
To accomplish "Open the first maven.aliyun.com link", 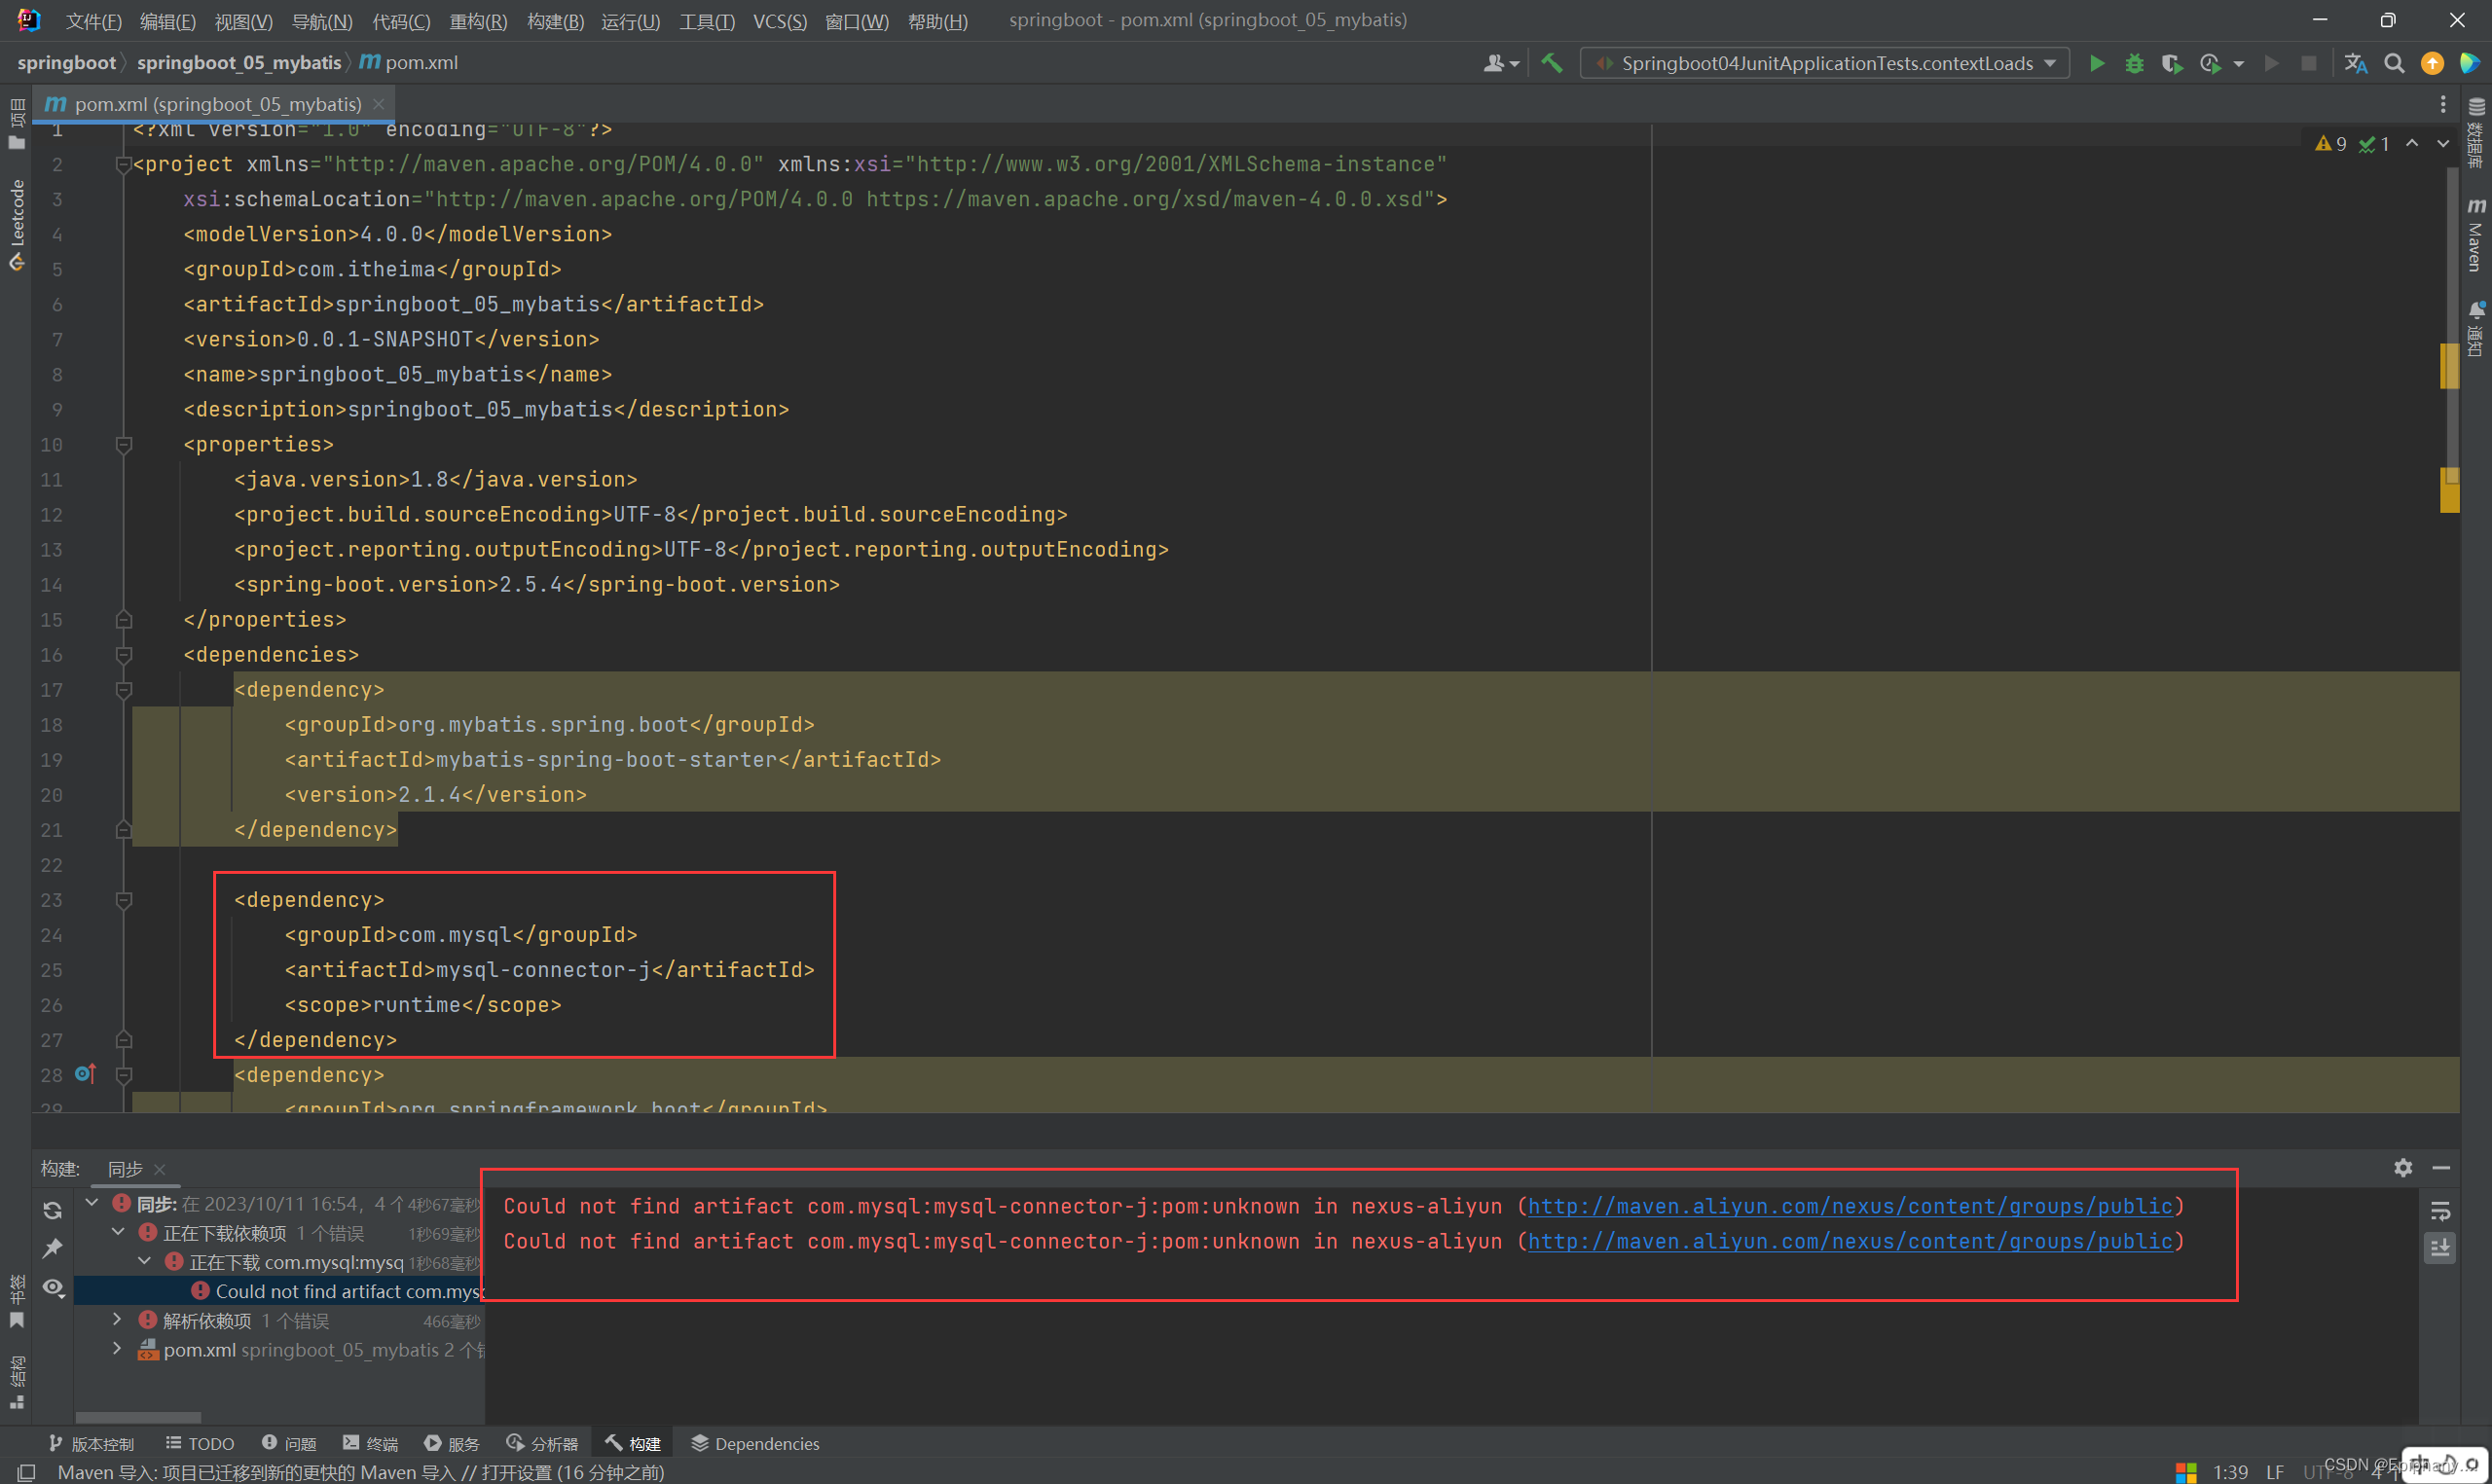I will click(x=1849, y=1206).
